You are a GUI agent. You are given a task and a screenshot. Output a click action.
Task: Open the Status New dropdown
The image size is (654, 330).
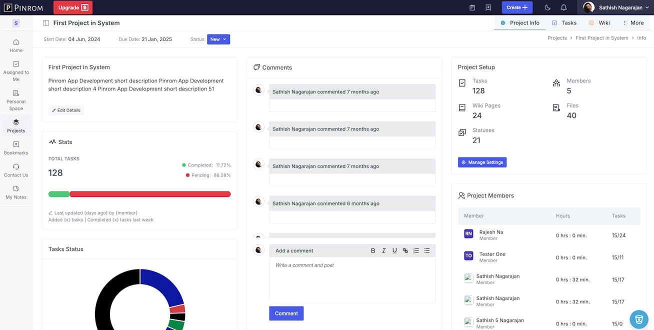[218, 39]
